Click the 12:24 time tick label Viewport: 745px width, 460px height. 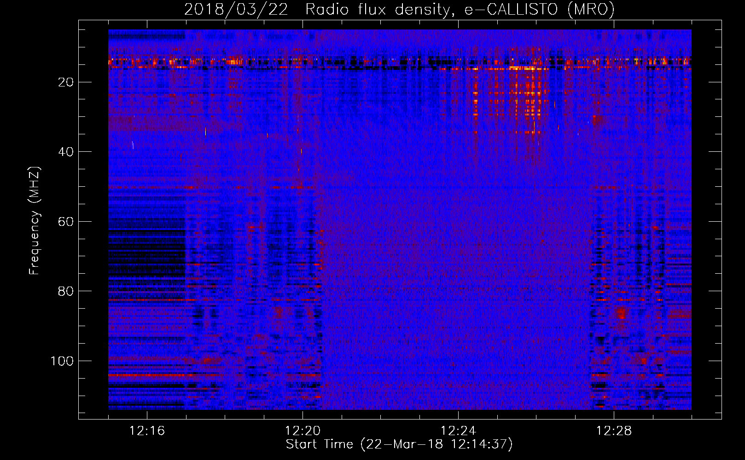click(x=458, y=431)
